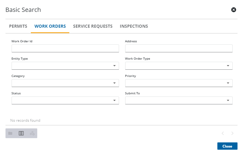
Task: Open the Service Requests tab
Action: click(x=93, y=26)
